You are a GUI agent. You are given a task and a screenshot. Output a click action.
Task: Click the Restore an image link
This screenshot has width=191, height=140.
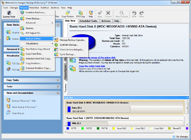[97, 57]
